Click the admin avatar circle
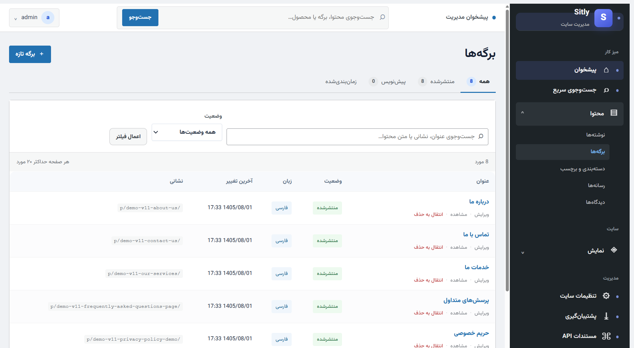 (48, 17)
